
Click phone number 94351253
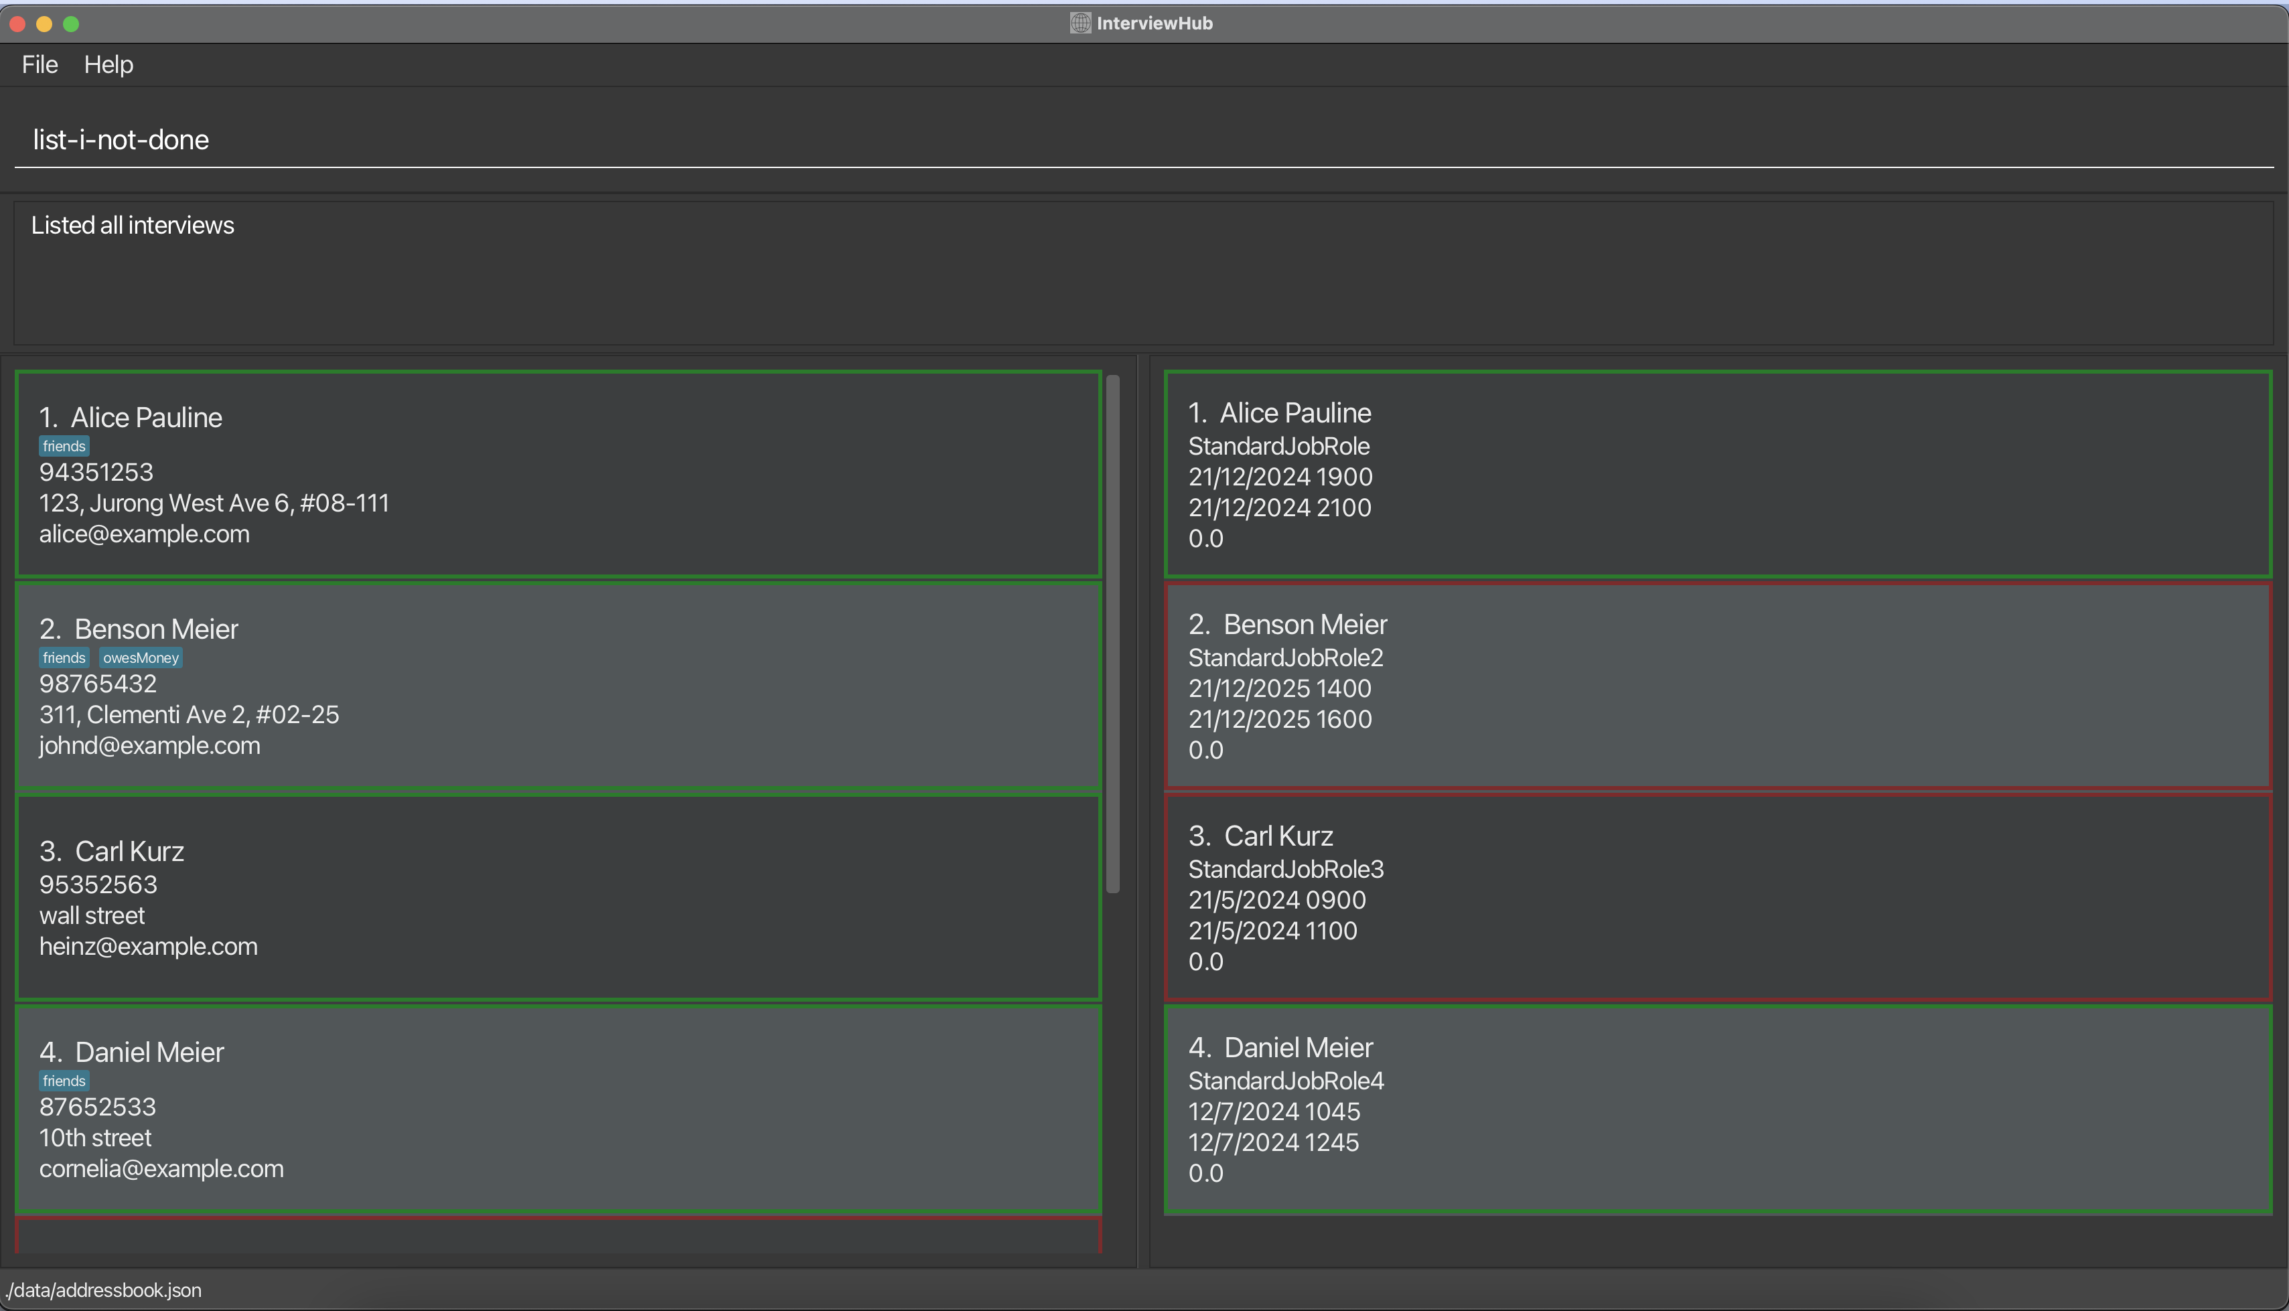(x=96, y=472)
